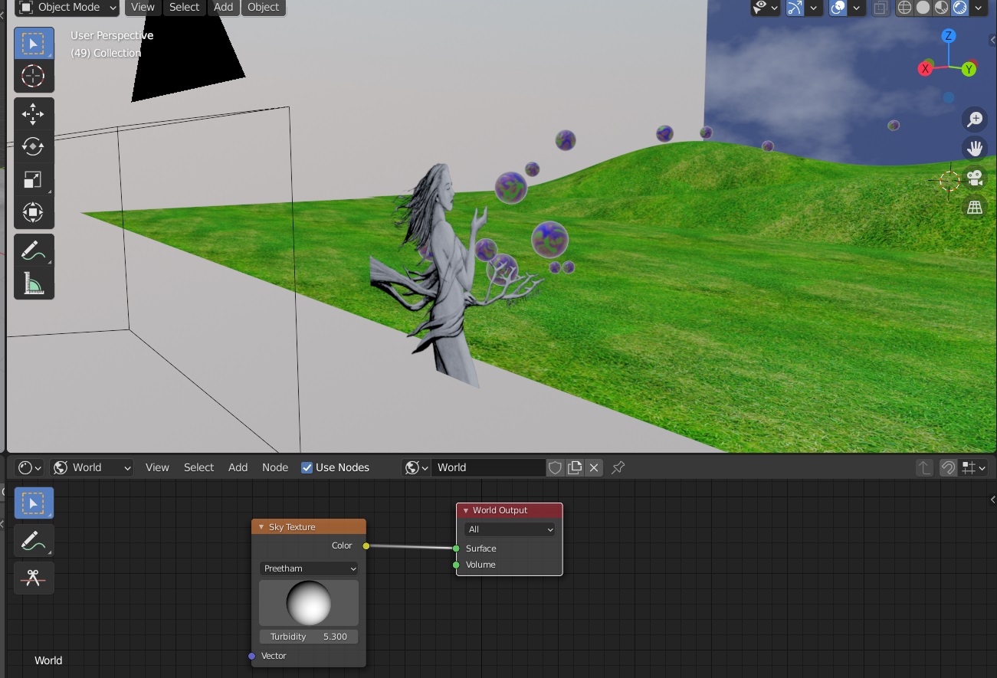Open the Object Mode dropdown
997x678 pixels.
(67, 8)
